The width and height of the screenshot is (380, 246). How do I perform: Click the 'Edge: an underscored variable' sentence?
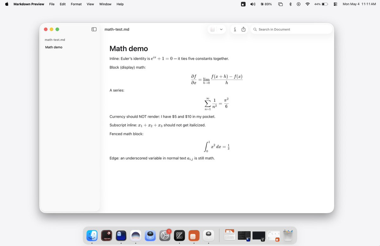click(x=162, y=158)
